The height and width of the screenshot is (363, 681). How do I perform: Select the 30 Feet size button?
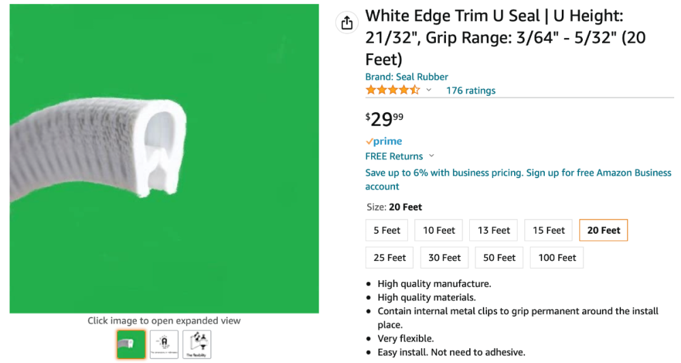tap(445, 258)
